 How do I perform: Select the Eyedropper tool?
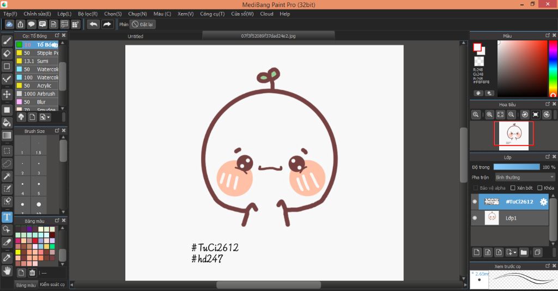[7, 258]
